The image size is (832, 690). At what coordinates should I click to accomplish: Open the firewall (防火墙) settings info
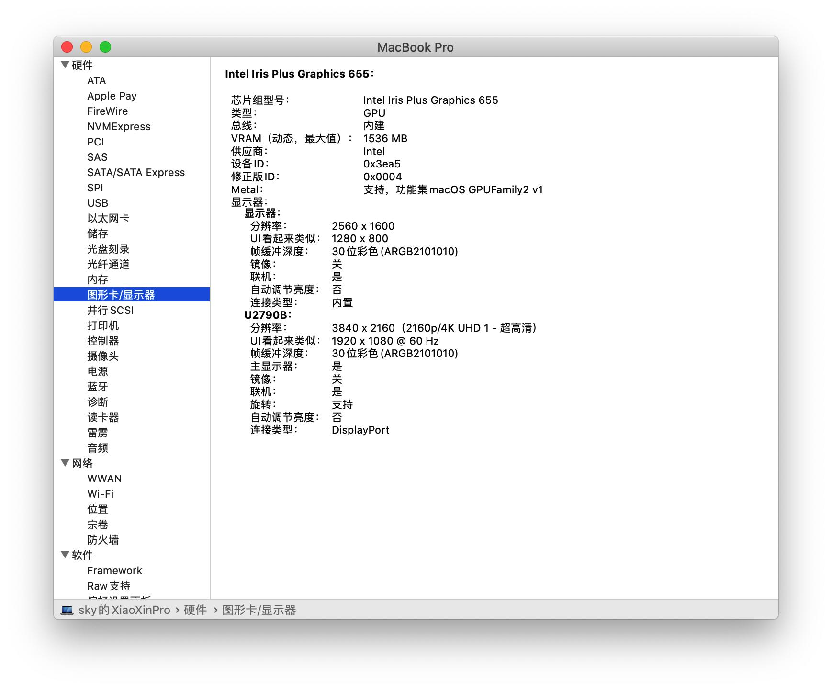(x=102, y=540)
